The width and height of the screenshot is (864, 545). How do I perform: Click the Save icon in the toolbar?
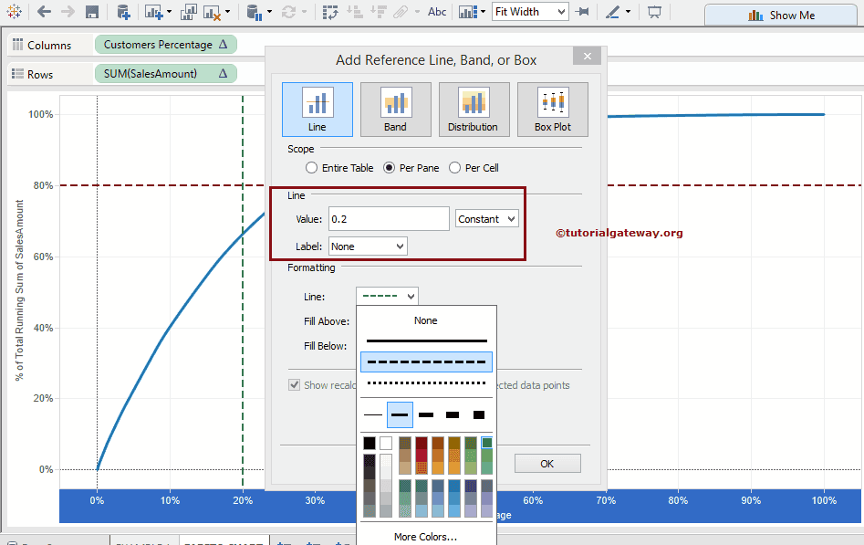tap(92, 13)
